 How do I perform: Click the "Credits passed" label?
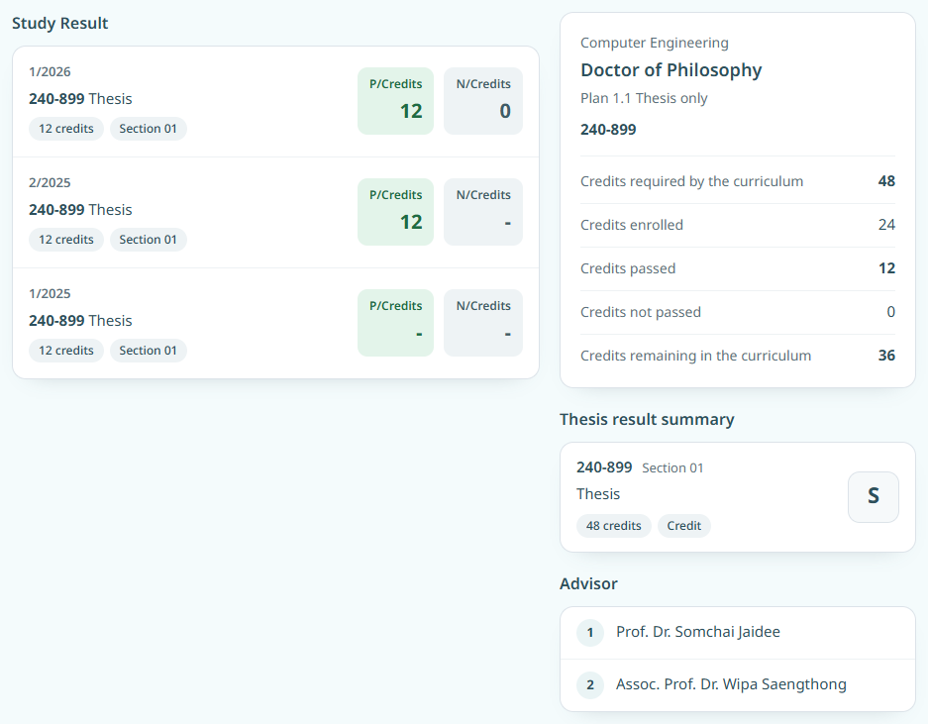627,268
